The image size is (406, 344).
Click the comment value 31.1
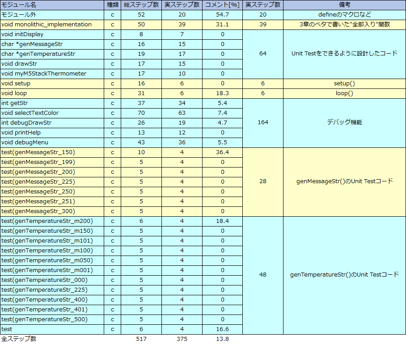(222, 25)
